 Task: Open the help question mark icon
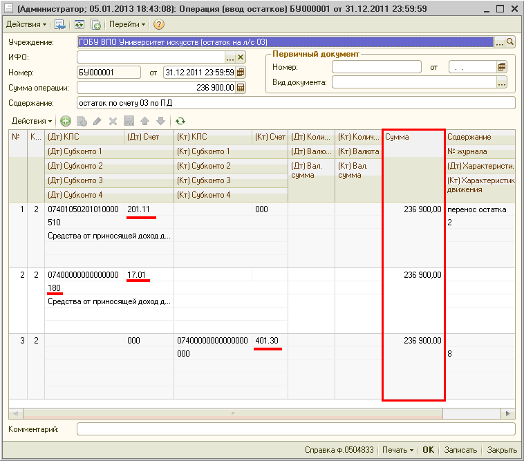pos(159,24)
